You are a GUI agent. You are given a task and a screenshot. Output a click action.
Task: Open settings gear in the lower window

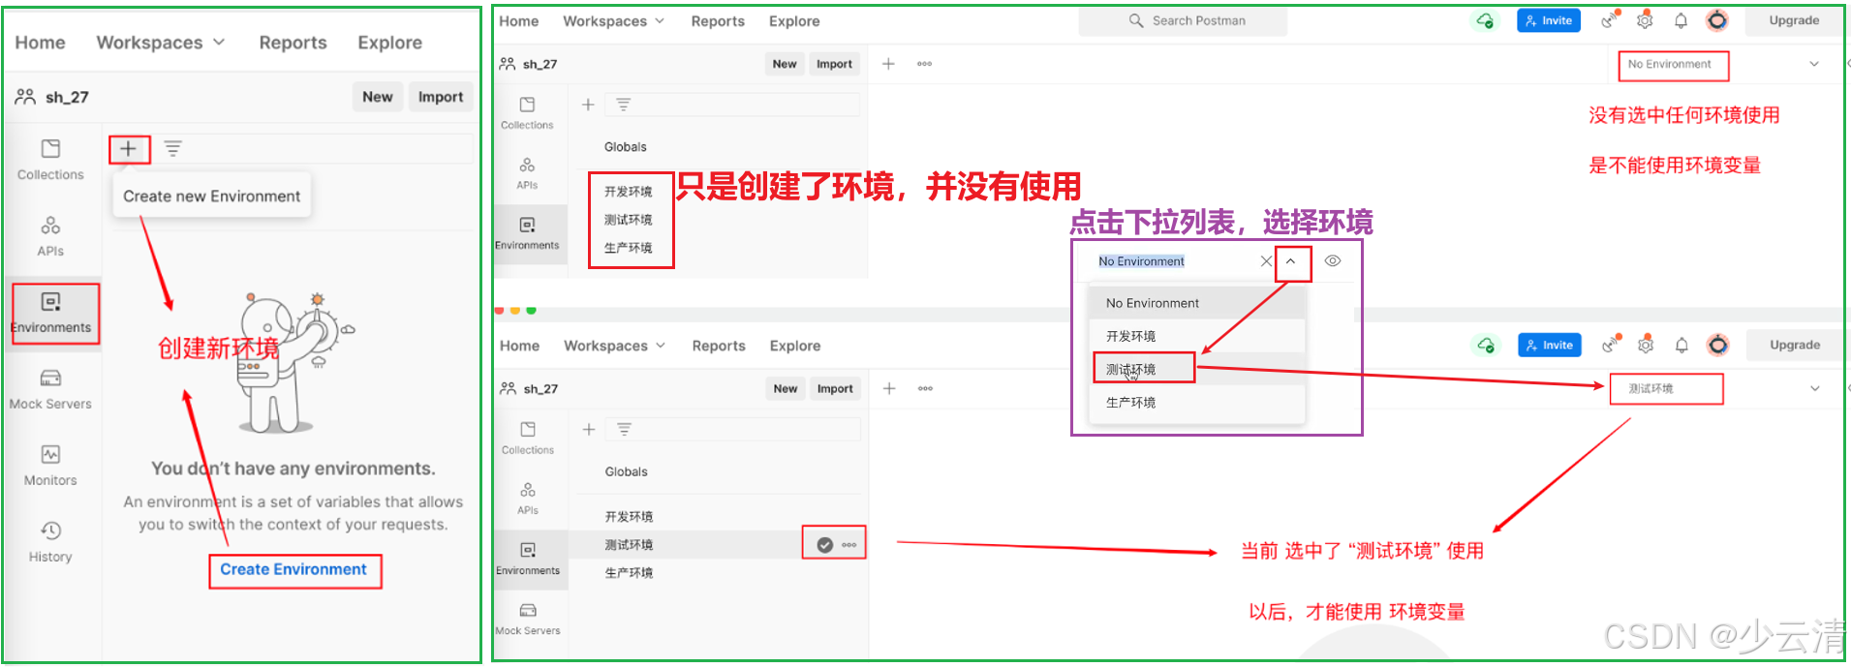click(x=1646, y=345)
